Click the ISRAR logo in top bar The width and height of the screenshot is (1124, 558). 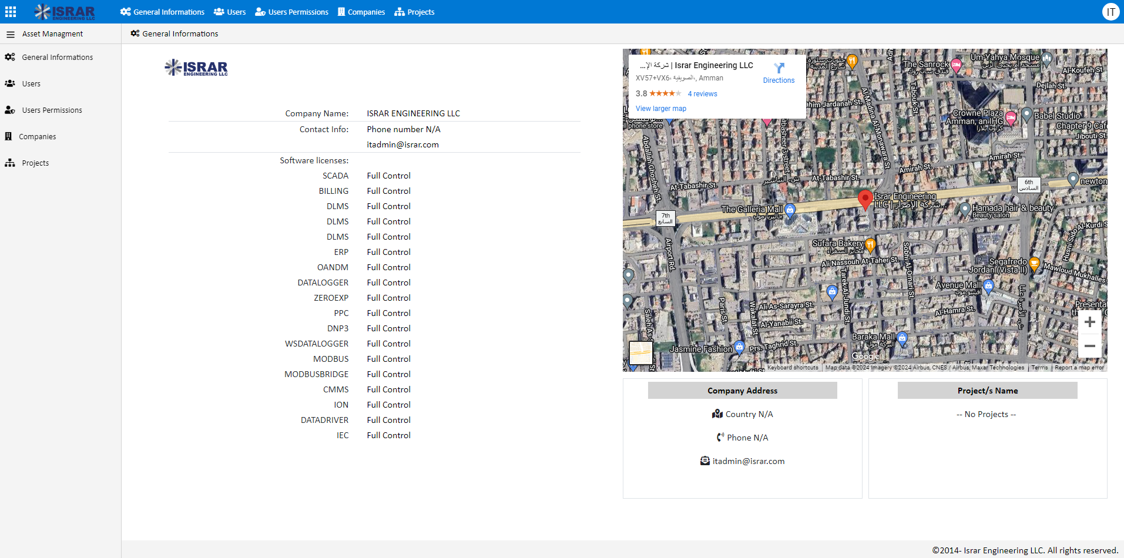tap(65, 12)
